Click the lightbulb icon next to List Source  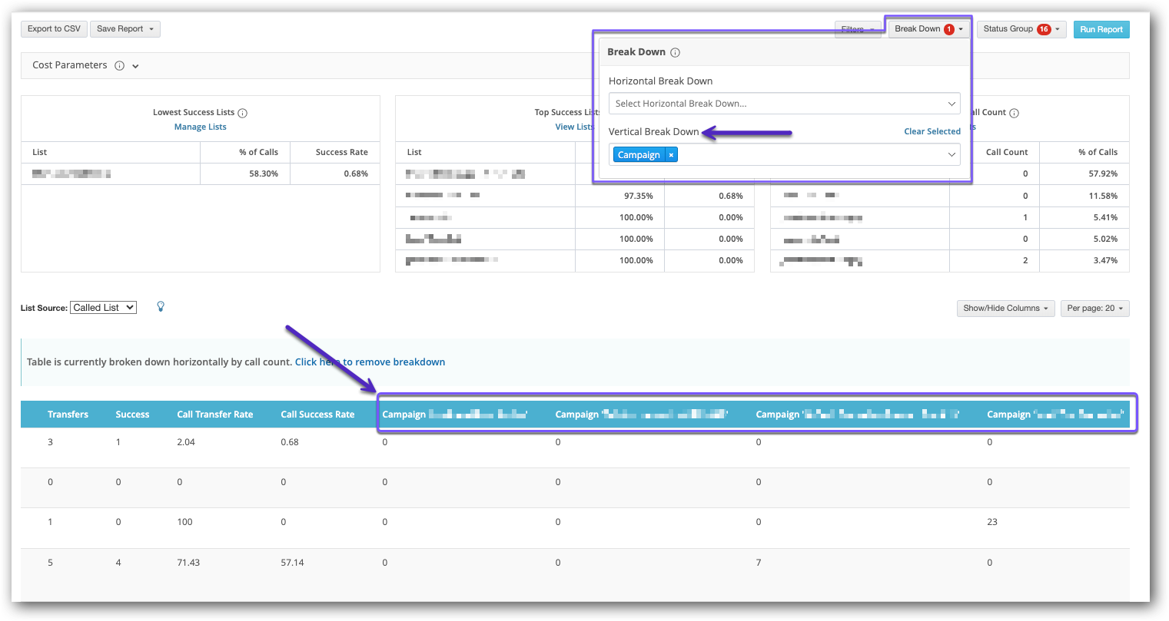click(x=161, y=306)
